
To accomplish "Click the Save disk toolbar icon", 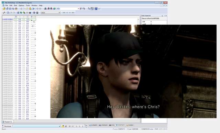I will pos(10,9).
